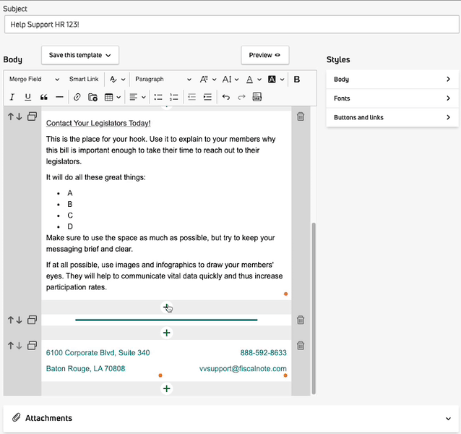Toggle bulleted list formatting
Screen dimensions: 461x434
point(158,97)
